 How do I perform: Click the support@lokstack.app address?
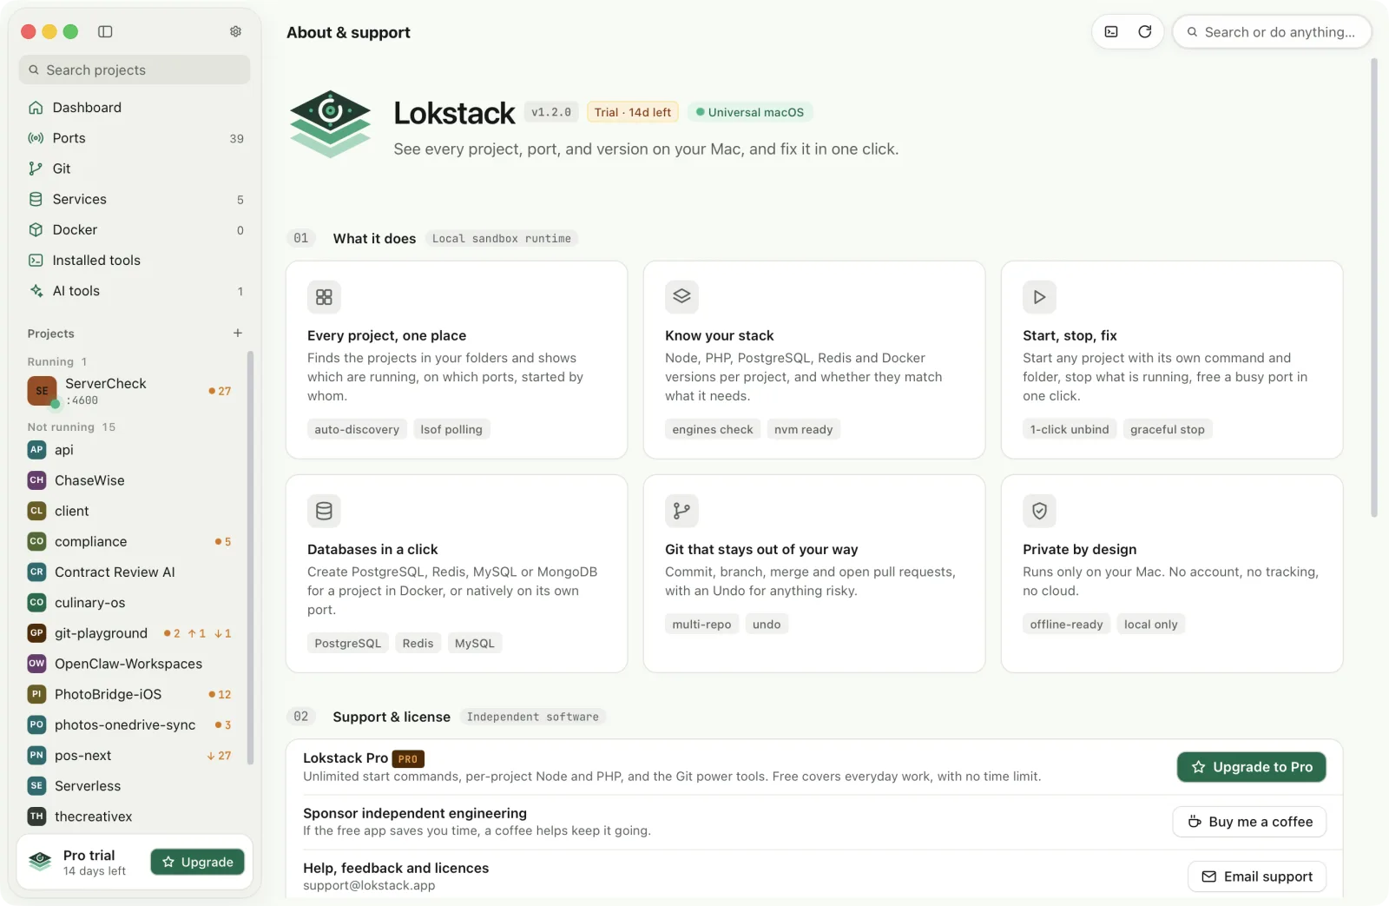(369, 885)
